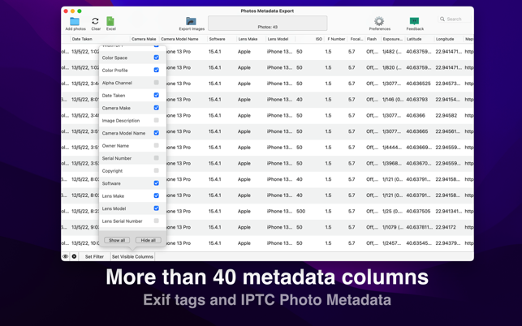522x326 pixels.
Task: Select exposure cell 1/146
Action: (x=392, y=100)
